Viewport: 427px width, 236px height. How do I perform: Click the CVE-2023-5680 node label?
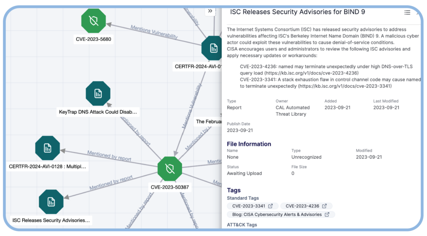[93, 39]
